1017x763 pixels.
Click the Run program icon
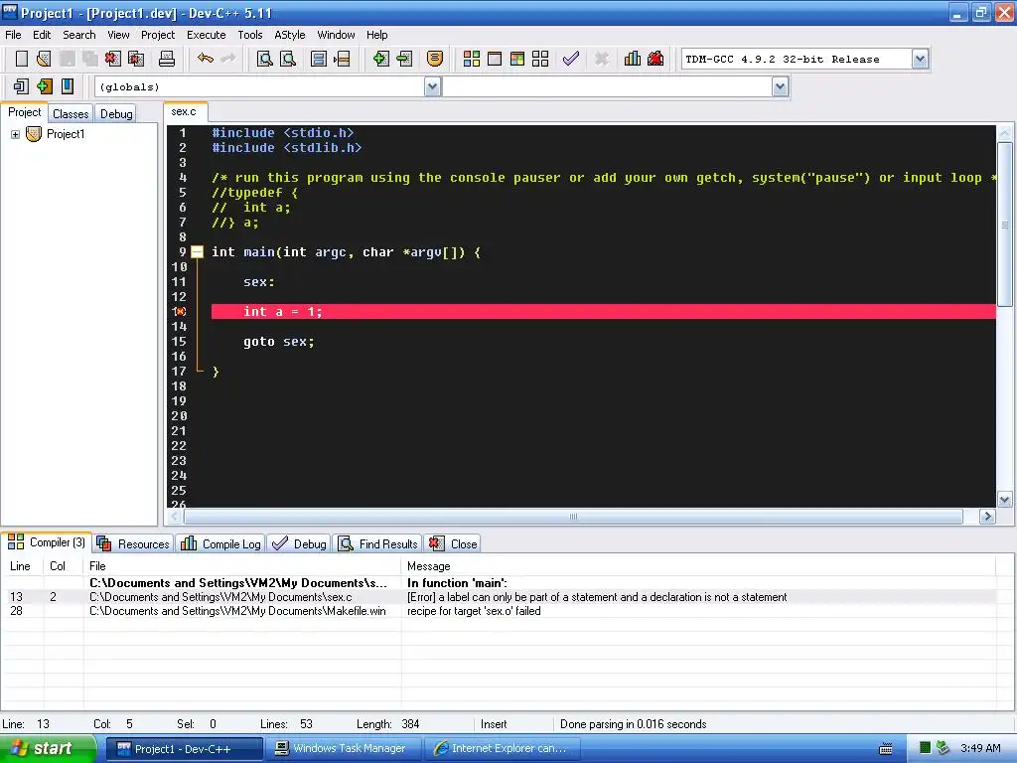pos(495,59)
